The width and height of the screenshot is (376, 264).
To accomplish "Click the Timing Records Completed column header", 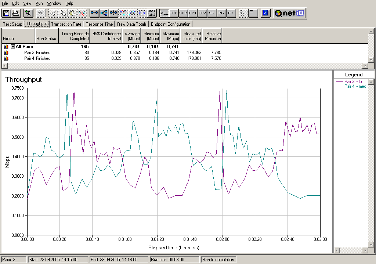I will [x=75, y=36].
